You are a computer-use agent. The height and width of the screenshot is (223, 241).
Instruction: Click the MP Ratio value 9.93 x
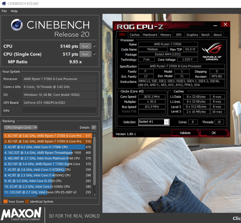tap(75, 62)
